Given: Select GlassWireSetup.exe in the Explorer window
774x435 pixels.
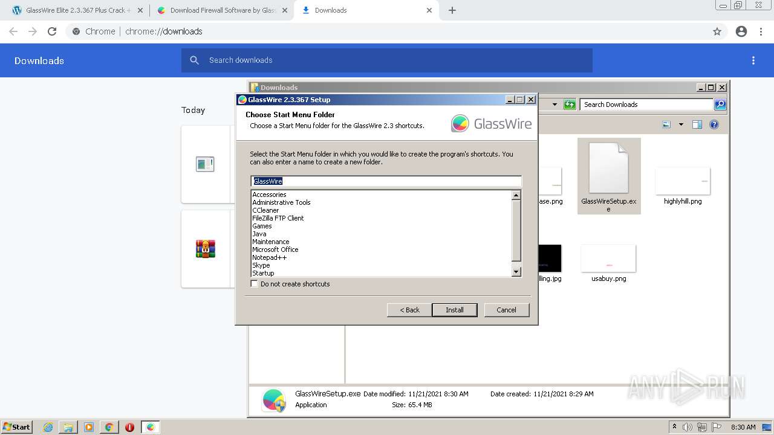Looking at the screenshot, I should 609,176.
